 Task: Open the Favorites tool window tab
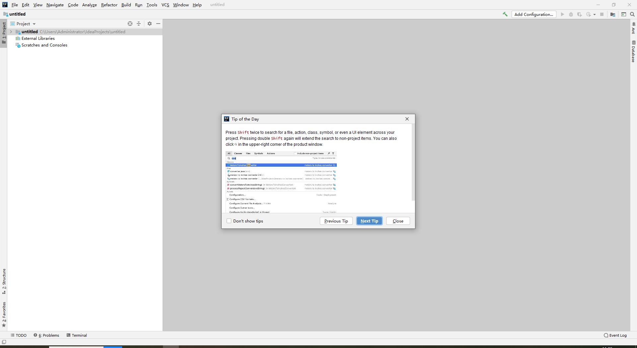(4, 314)
